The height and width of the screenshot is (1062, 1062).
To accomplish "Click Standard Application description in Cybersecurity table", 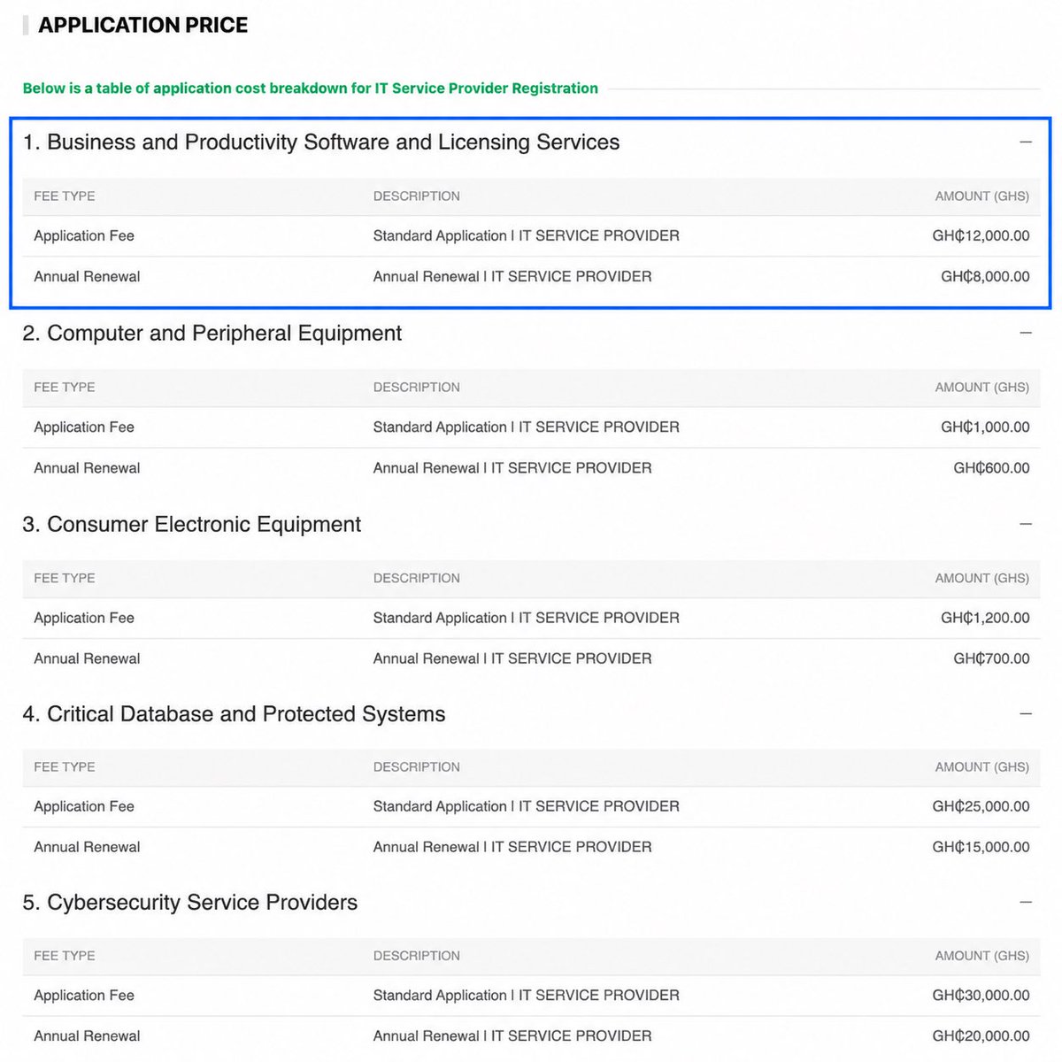I will tap(527, 996).
